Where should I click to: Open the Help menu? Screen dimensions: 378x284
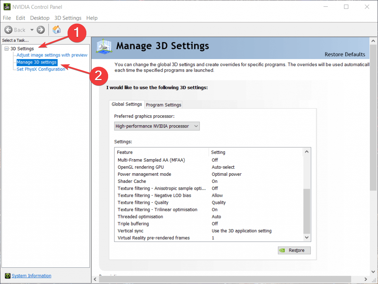coord(92,18)
